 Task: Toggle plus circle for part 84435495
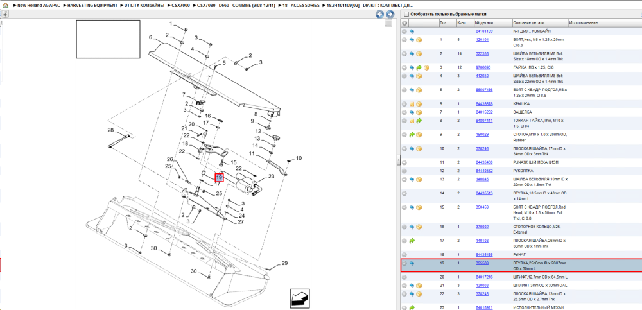pos(404,255)
